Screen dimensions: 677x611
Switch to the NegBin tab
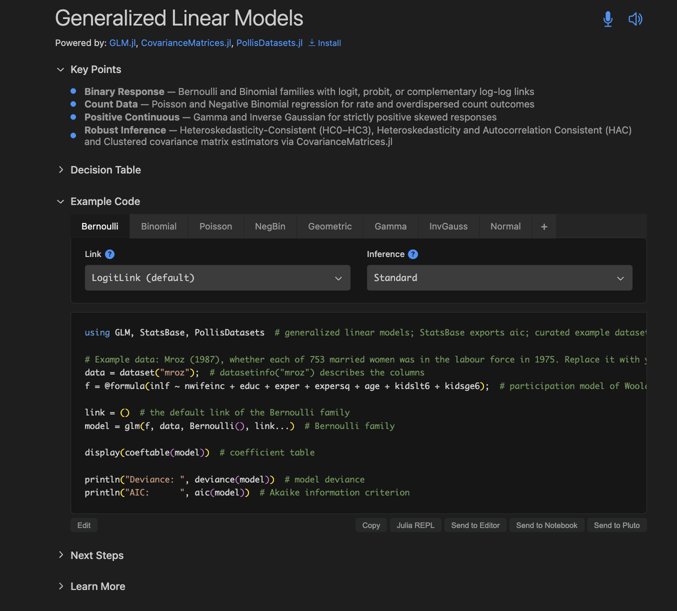pos(270,226)
